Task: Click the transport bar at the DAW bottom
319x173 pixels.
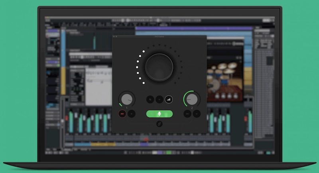Action: [x=159, y=152]
